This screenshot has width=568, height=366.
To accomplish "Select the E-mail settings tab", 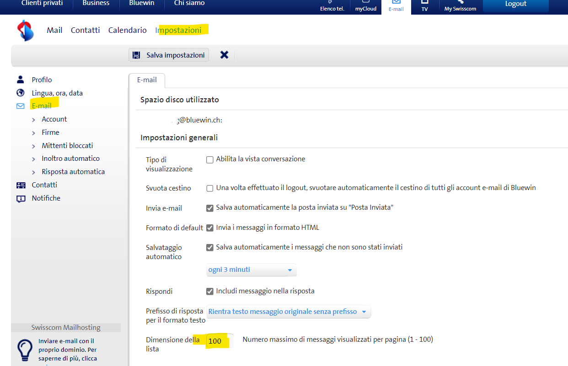I will coord(147,80).
